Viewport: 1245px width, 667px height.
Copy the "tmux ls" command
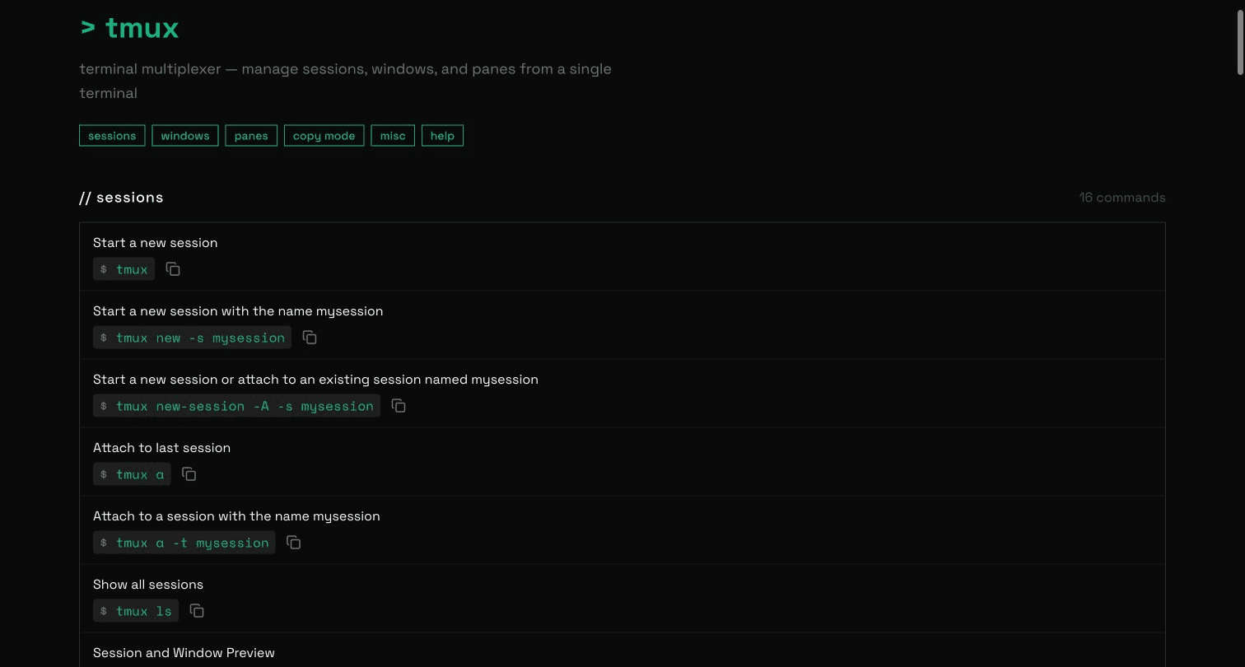point(196,610)
